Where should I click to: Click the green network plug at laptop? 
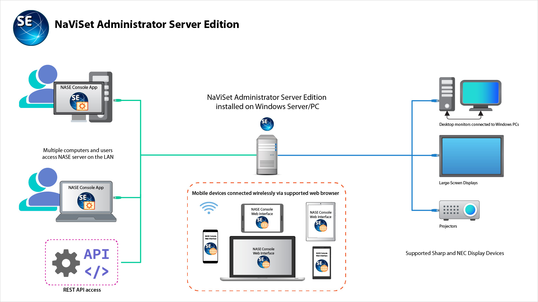[x=117, y=198]
